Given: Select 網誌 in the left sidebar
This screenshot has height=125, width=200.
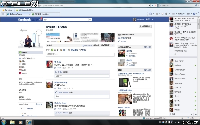Looking at the screenshot, I should pos(22,64).
